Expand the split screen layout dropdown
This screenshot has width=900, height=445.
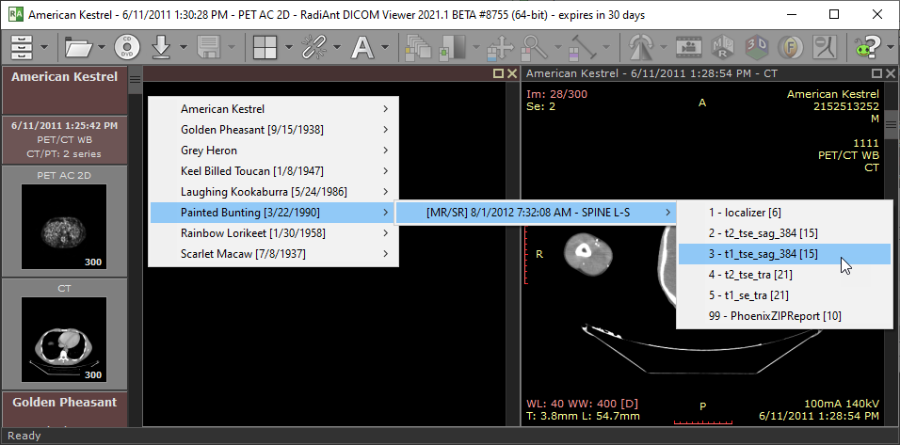[x=289, y=47]
